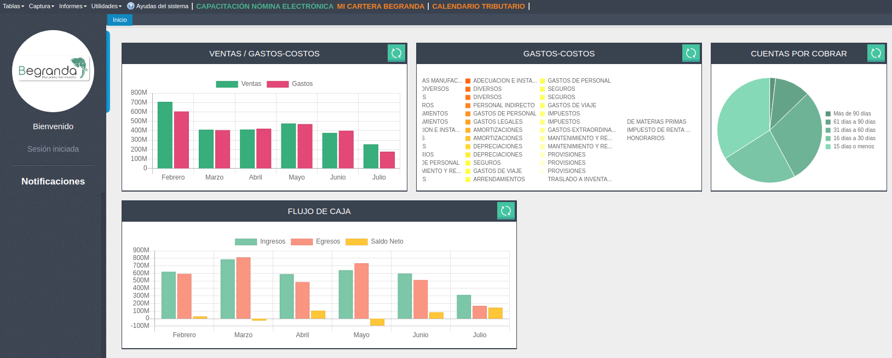This screenshot has height=358, width=892.
Task: Open the Utilidades menu
Action: point(106,6)
